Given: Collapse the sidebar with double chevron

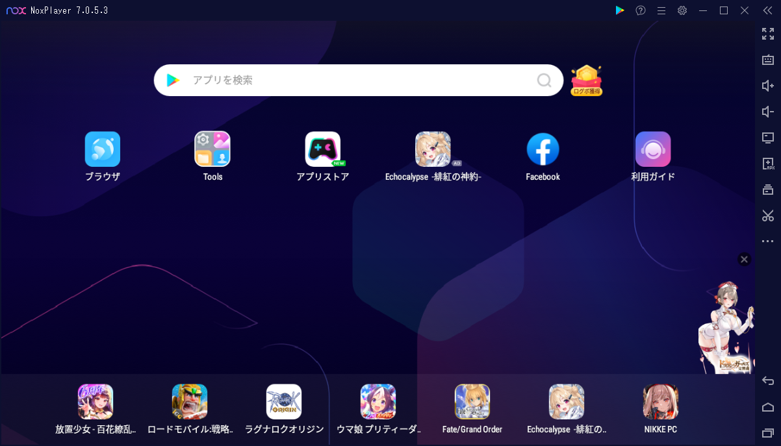Looking at the screenshot, I should point(767,10).
